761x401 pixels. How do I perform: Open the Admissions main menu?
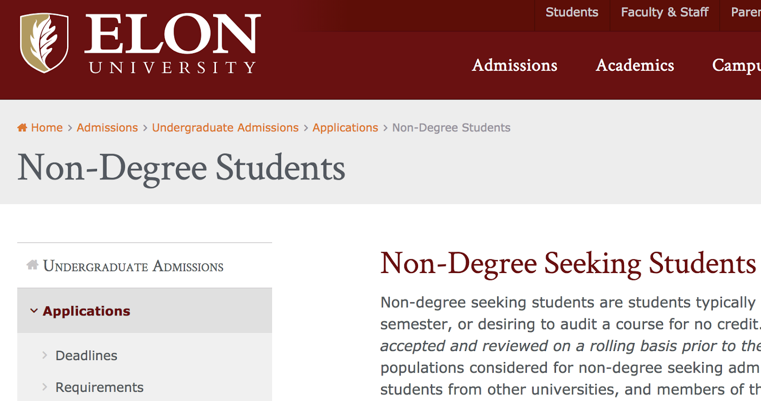515,65
